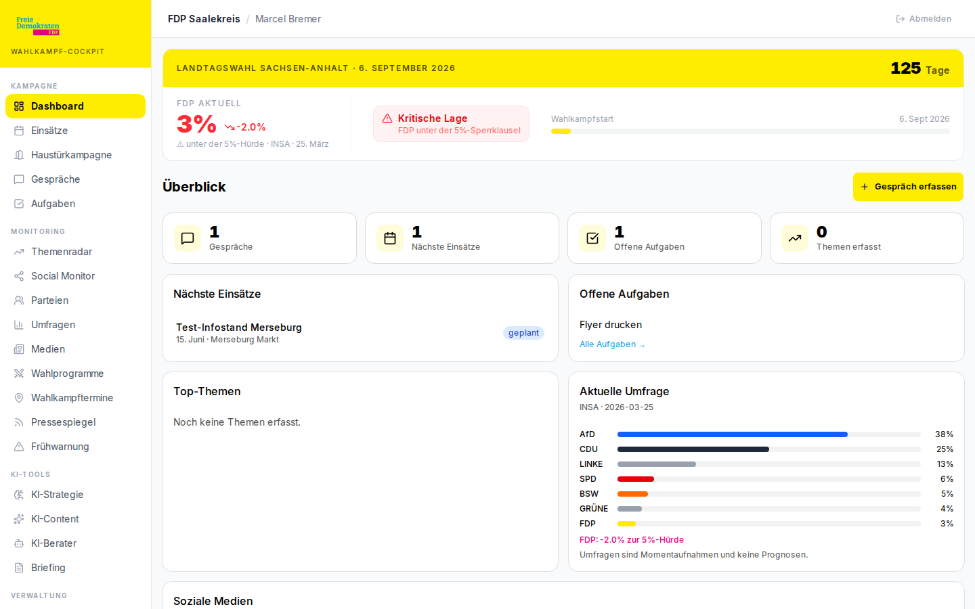
Task: Click the geplant status badge
Action: point(523,333)
